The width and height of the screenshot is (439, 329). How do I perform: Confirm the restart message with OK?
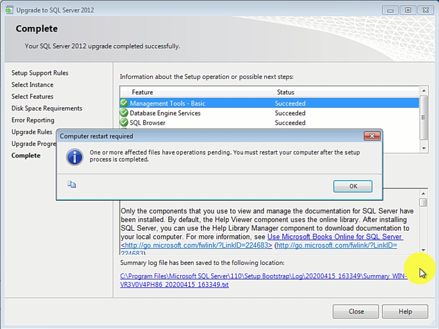coord(353,186)
